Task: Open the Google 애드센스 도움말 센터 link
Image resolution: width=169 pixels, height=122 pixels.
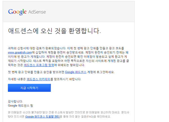Action: (43, 117)
